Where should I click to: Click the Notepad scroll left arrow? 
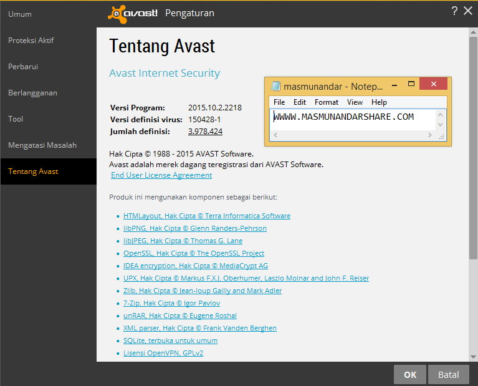pos(275,135)
